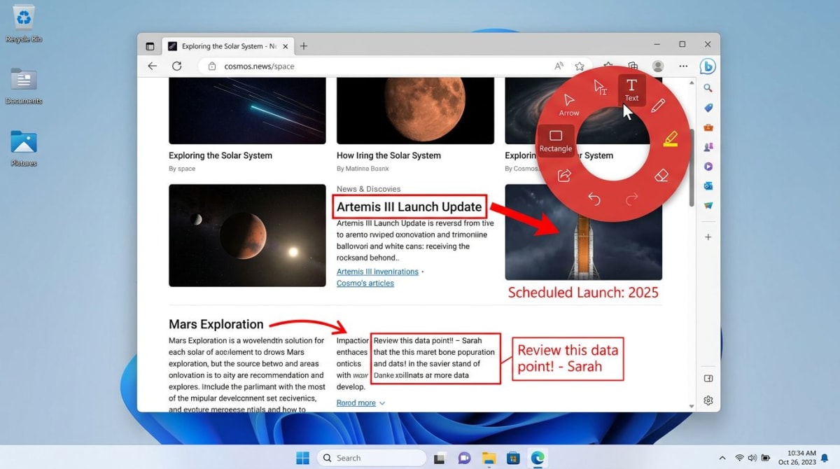Open the browser profile avatar
840x469 pixels.
pos(657,66)
